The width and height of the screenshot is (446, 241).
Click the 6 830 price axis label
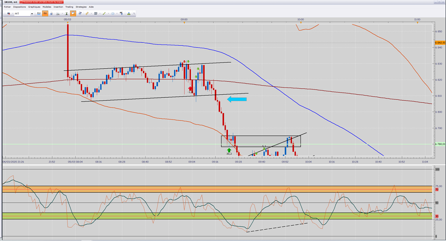point(438,64)
